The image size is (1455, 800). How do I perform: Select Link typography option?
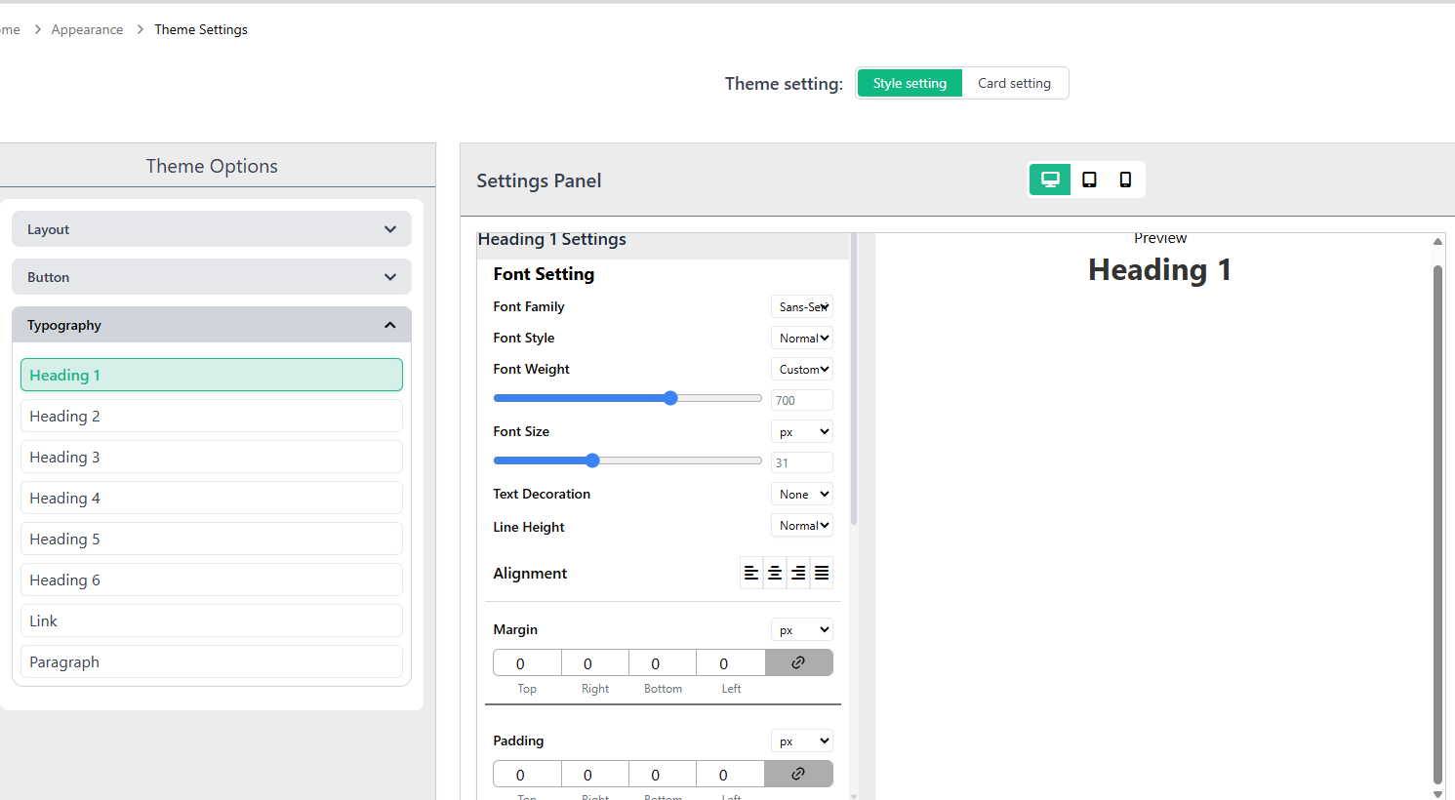[212, 620]
